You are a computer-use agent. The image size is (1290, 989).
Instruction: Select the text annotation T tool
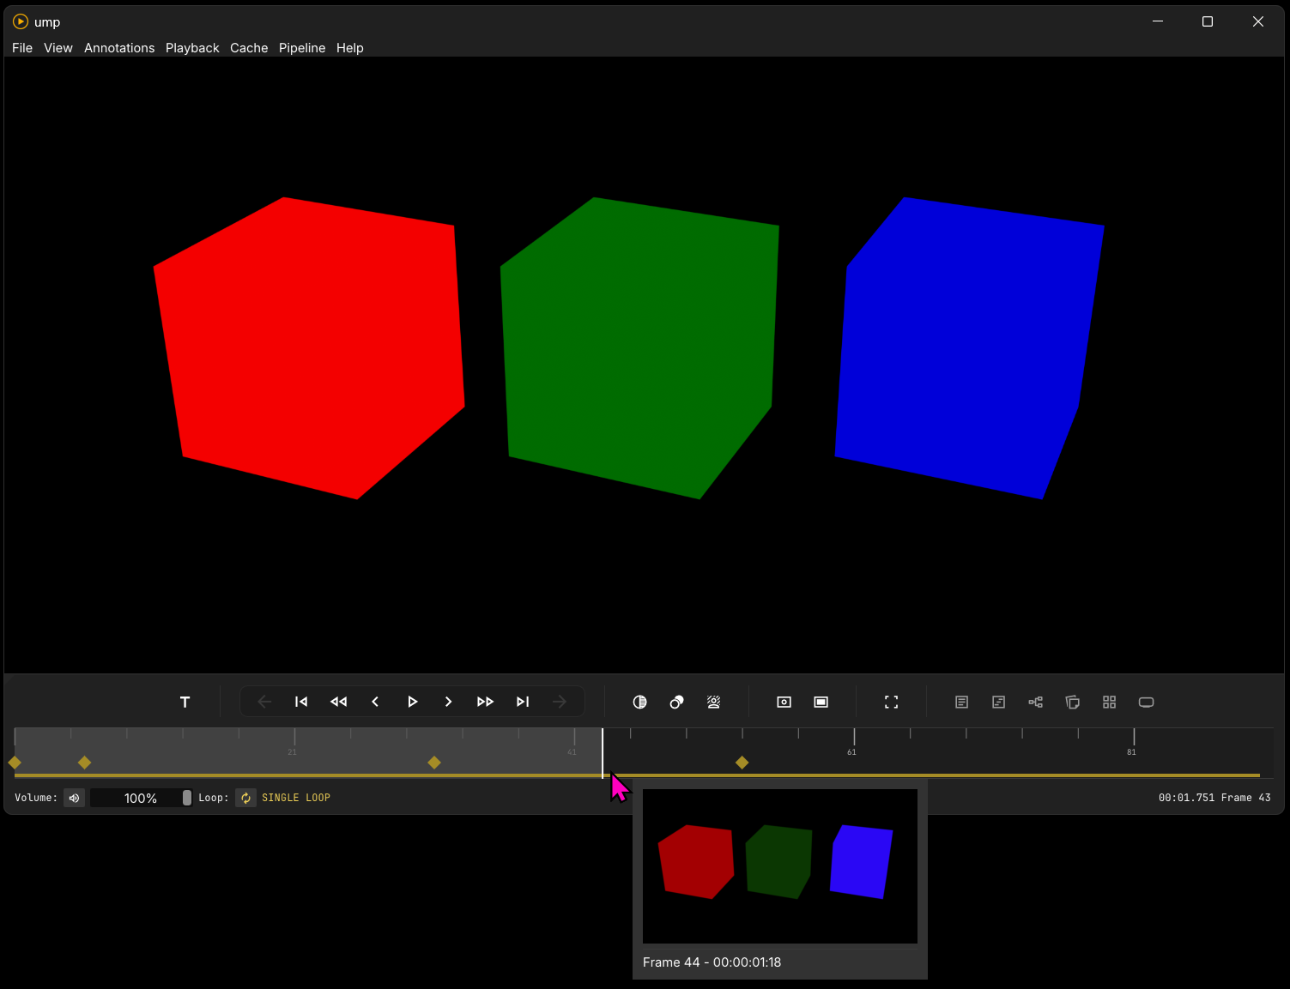(x=185, y=702)
